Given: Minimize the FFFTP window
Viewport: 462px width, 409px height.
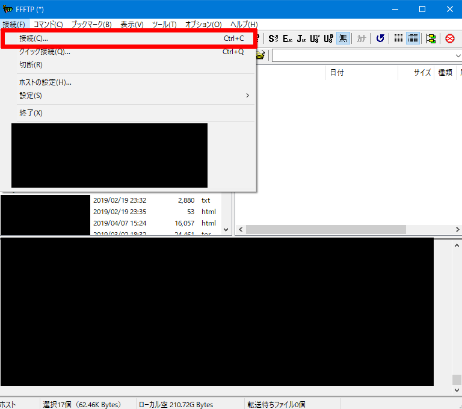Looking at the screenshot, I should coord(395,9).
